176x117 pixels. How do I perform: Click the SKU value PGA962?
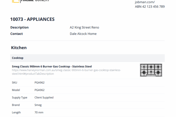point(40,82)
